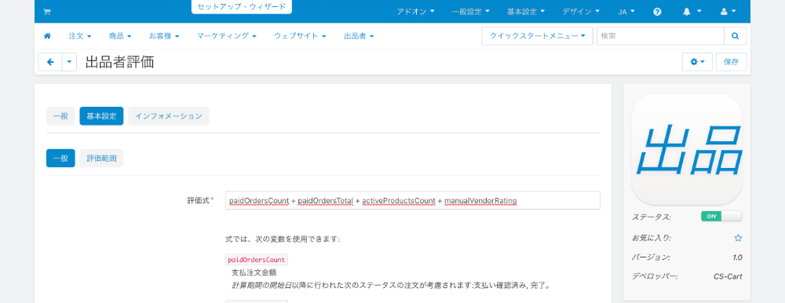
Task: Open the お客様 menu
Action: pos(164,36)
